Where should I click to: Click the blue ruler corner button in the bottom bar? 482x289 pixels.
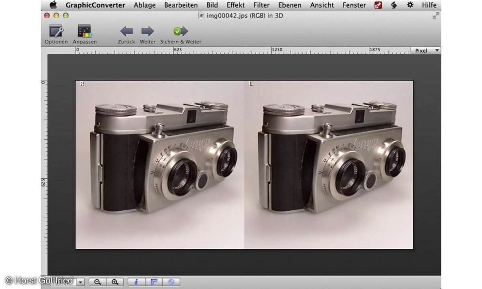153,282
